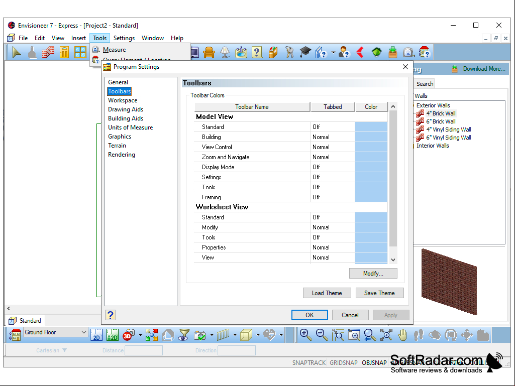The width and height of the screenshot is (515, 386).
Task: Click the Toolbar Name column header
Action: pyautogui.click(x=252, y=107)
